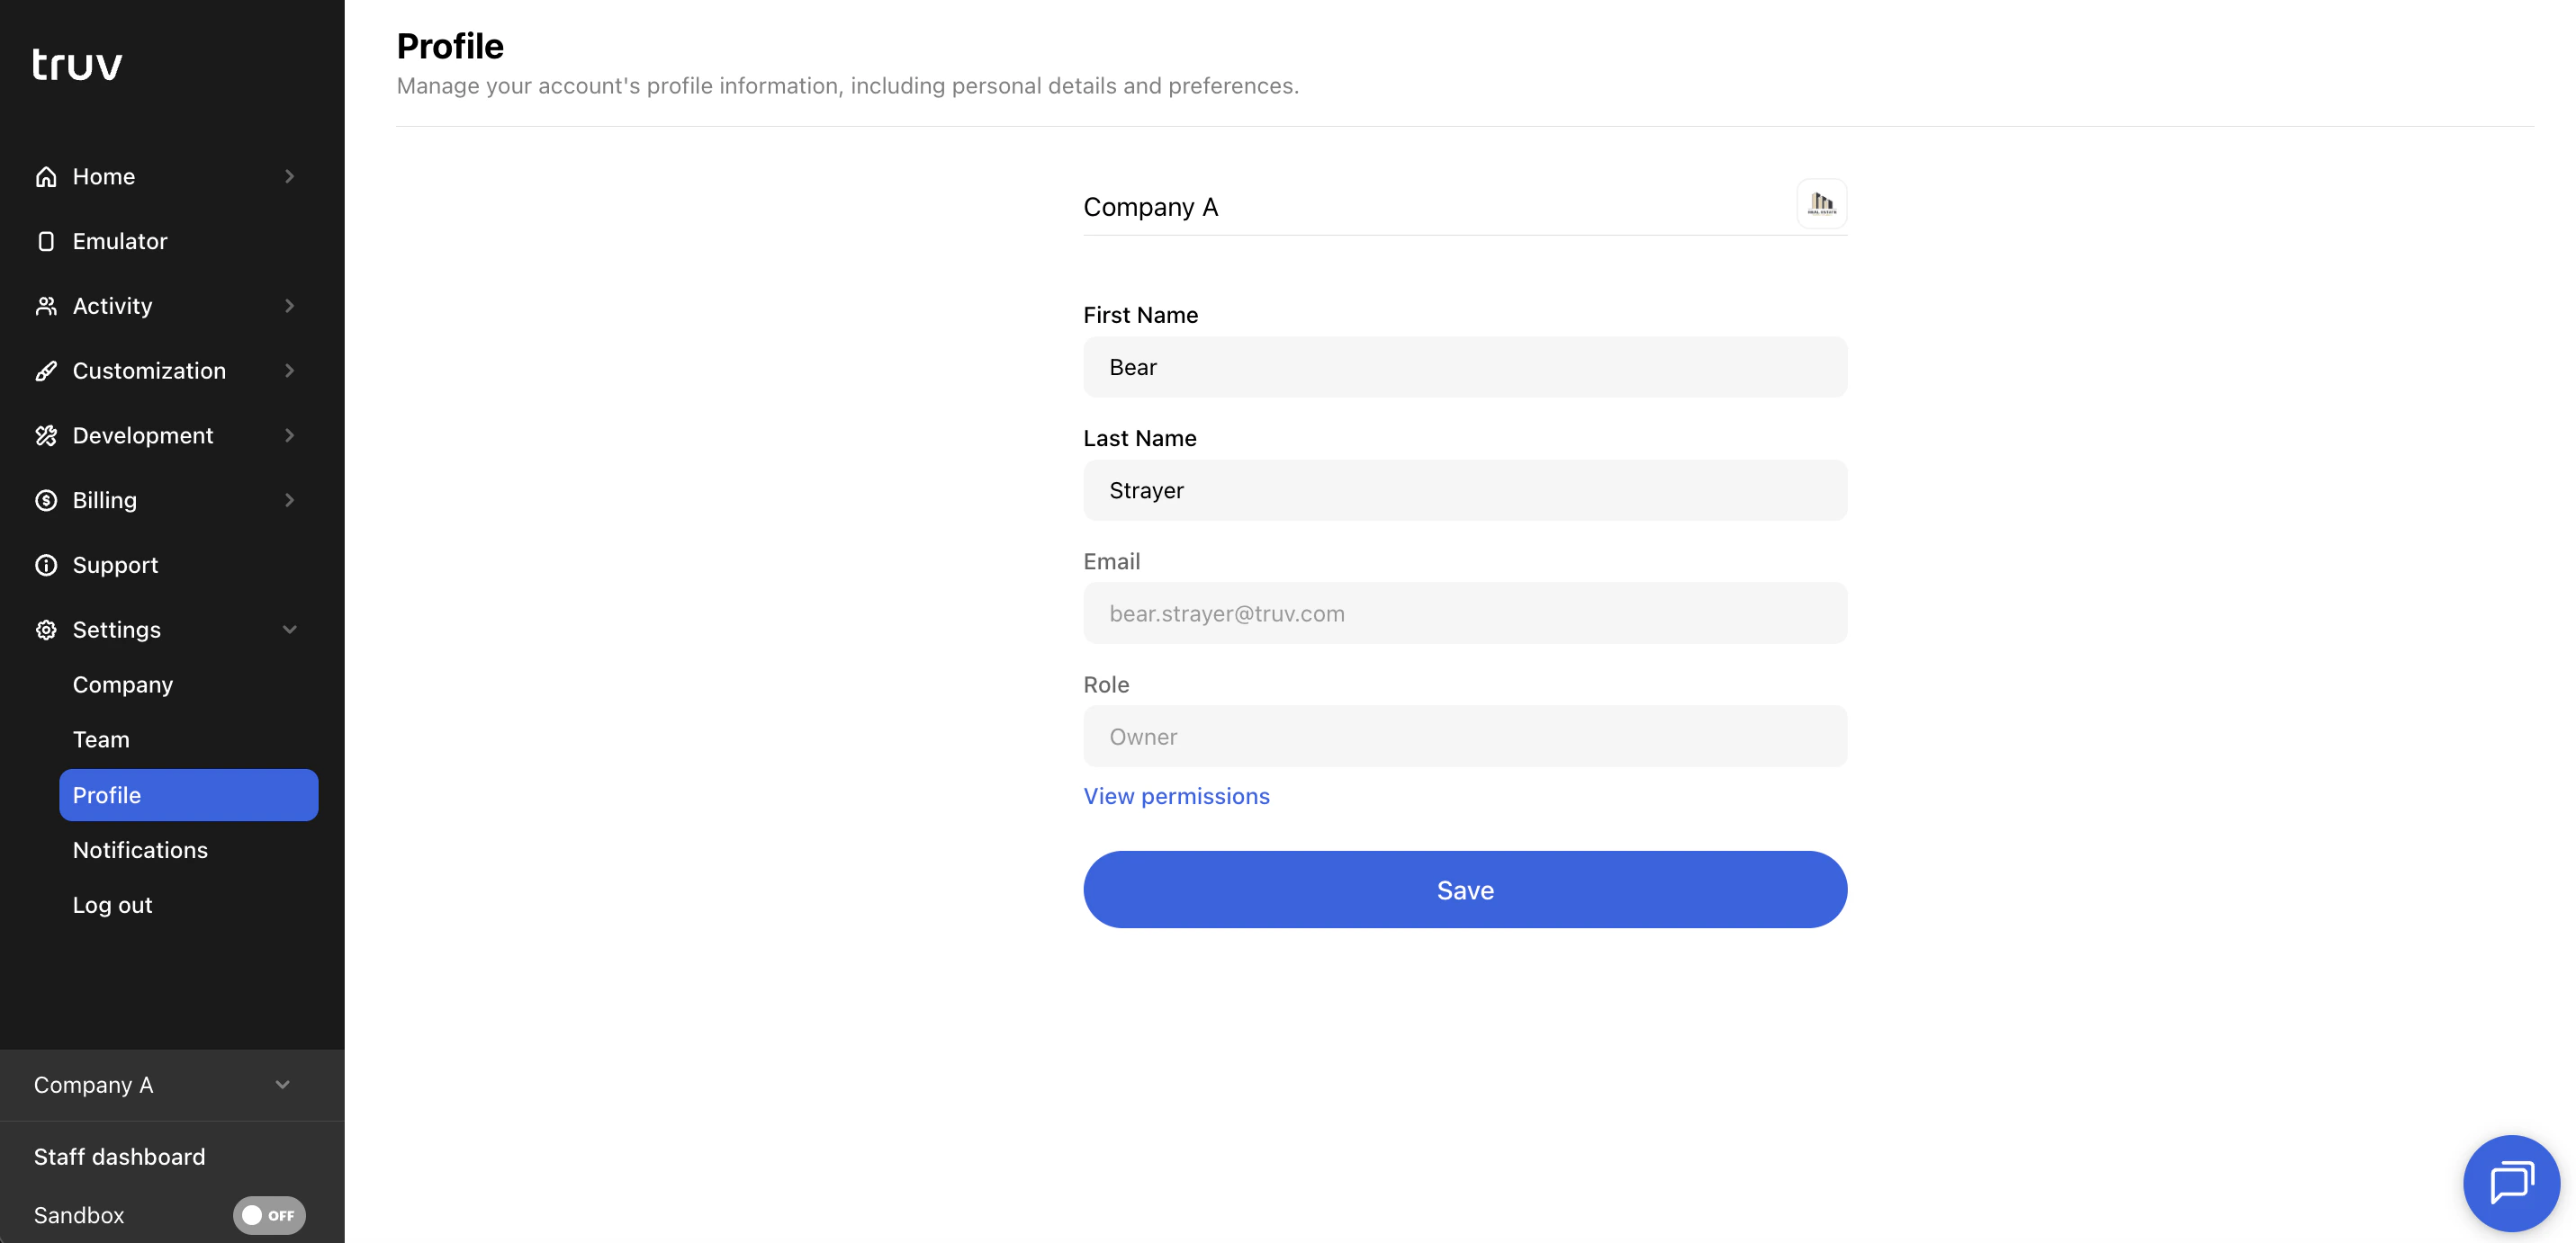Screen dimensions: 2576x1243
Task: Open the Notifications settings entry
Action: coord(139,849)
